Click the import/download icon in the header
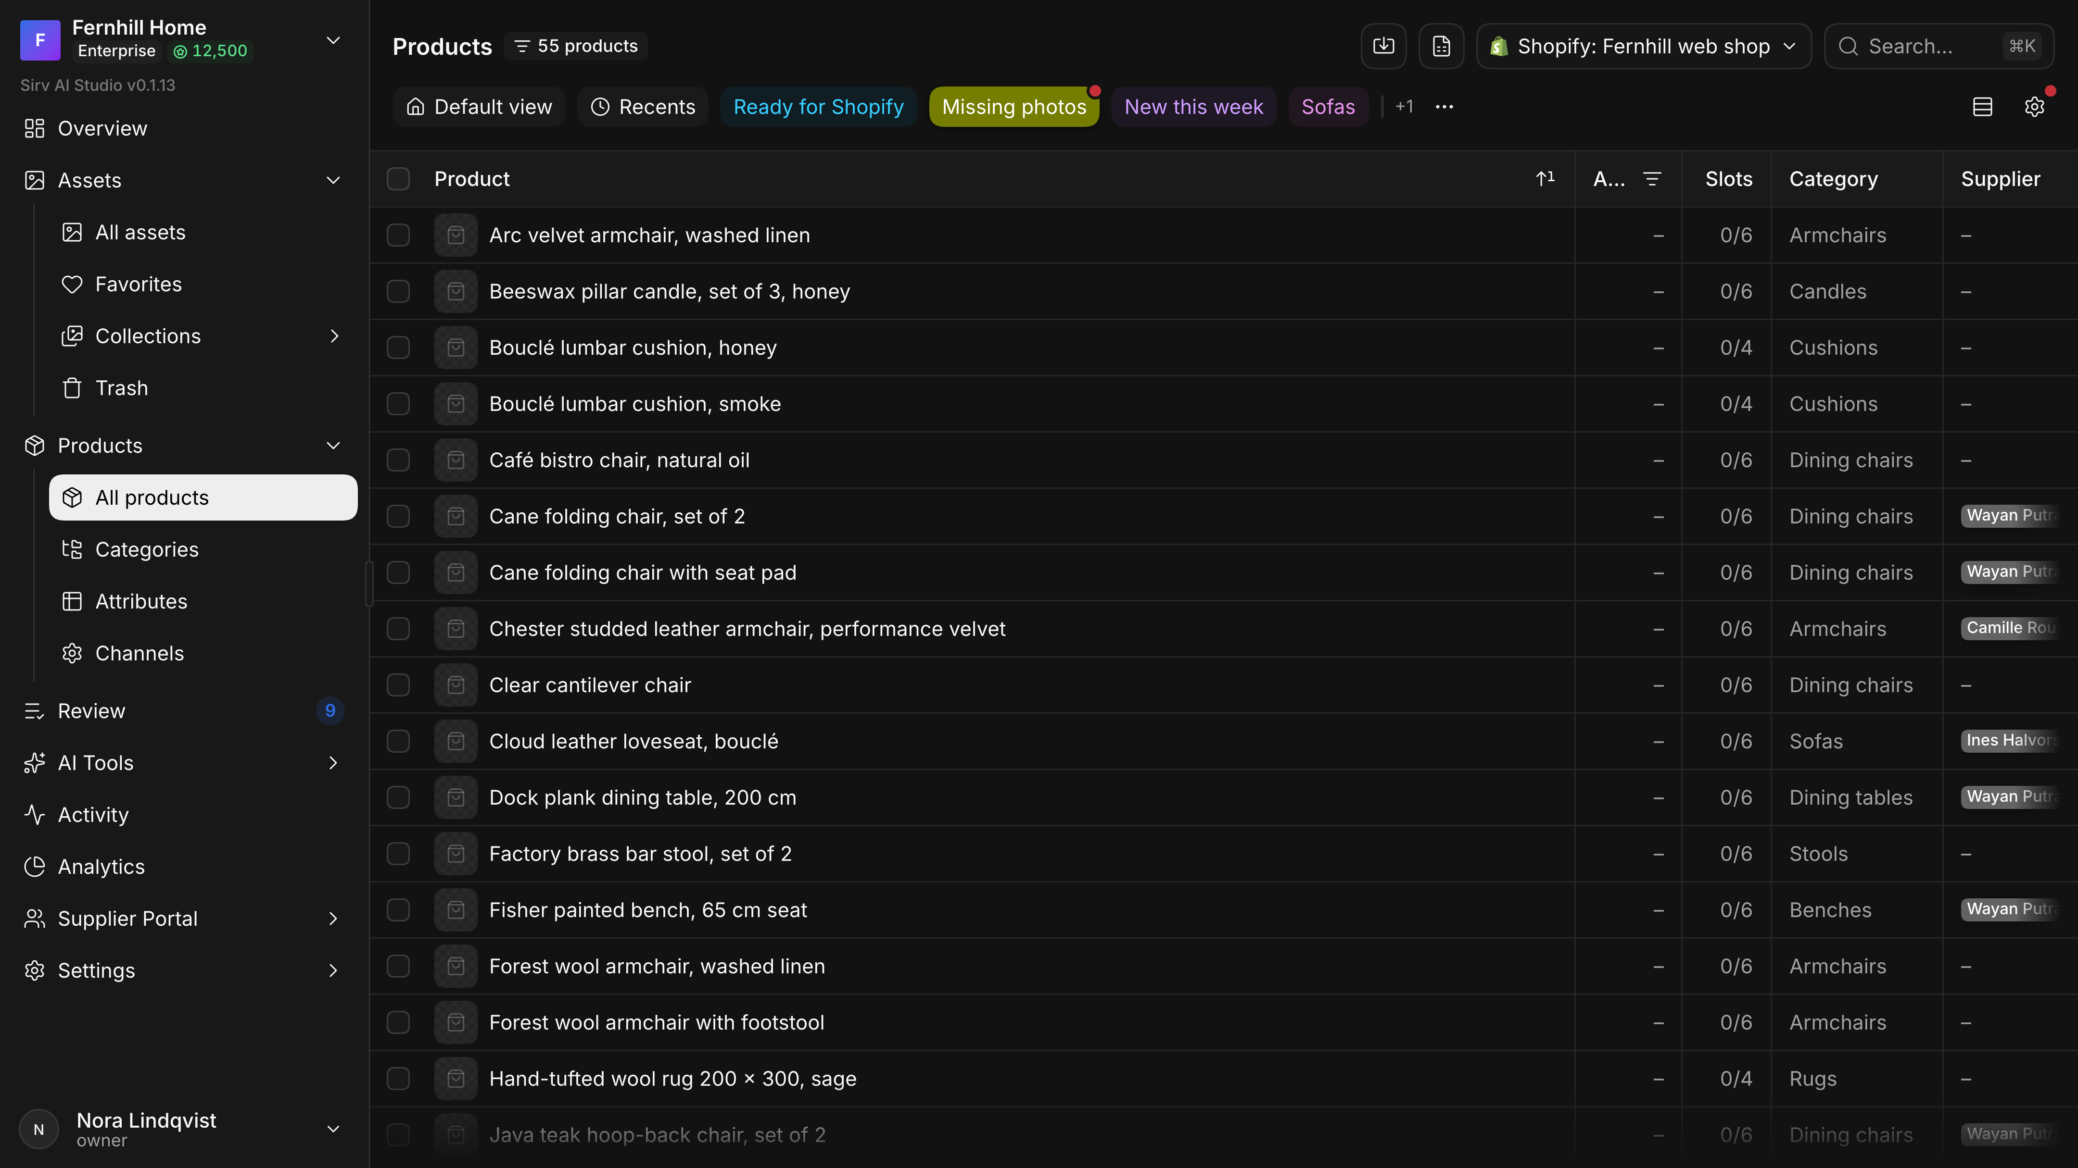This screenshot has width=2078, height=1168. 1383,46
